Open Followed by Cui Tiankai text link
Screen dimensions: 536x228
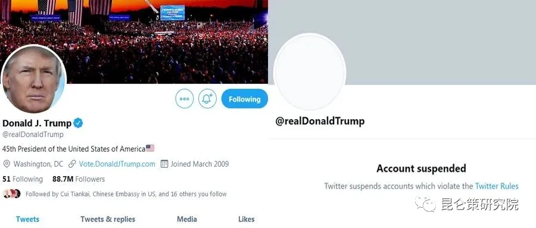click(126, 194)
